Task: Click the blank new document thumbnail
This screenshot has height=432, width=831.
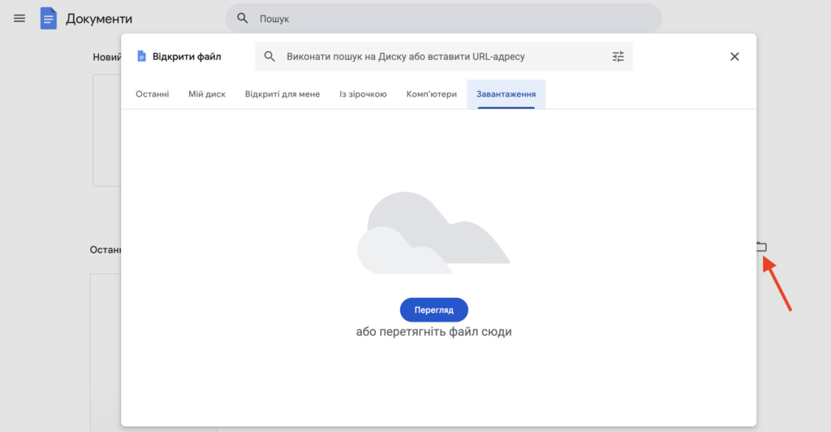Action: (106, 130)
